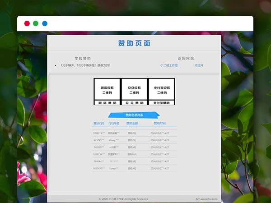
Task: Click the 赞助10元 amount entry
Action: [132, 154]
